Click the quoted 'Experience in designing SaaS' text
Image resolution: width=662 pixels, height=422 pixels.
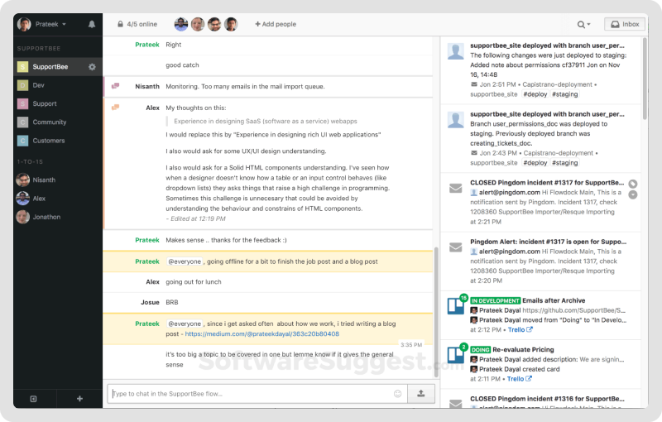(x=266, y=121)
